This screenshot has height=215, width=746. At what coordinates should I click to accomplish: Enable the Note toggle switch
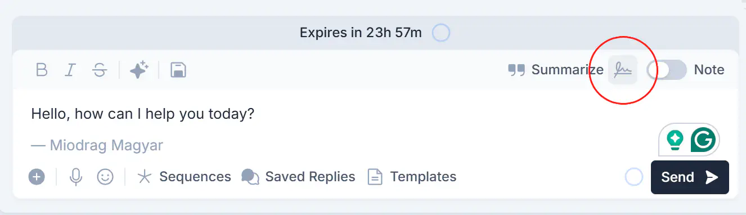click(x=667, y=70)
